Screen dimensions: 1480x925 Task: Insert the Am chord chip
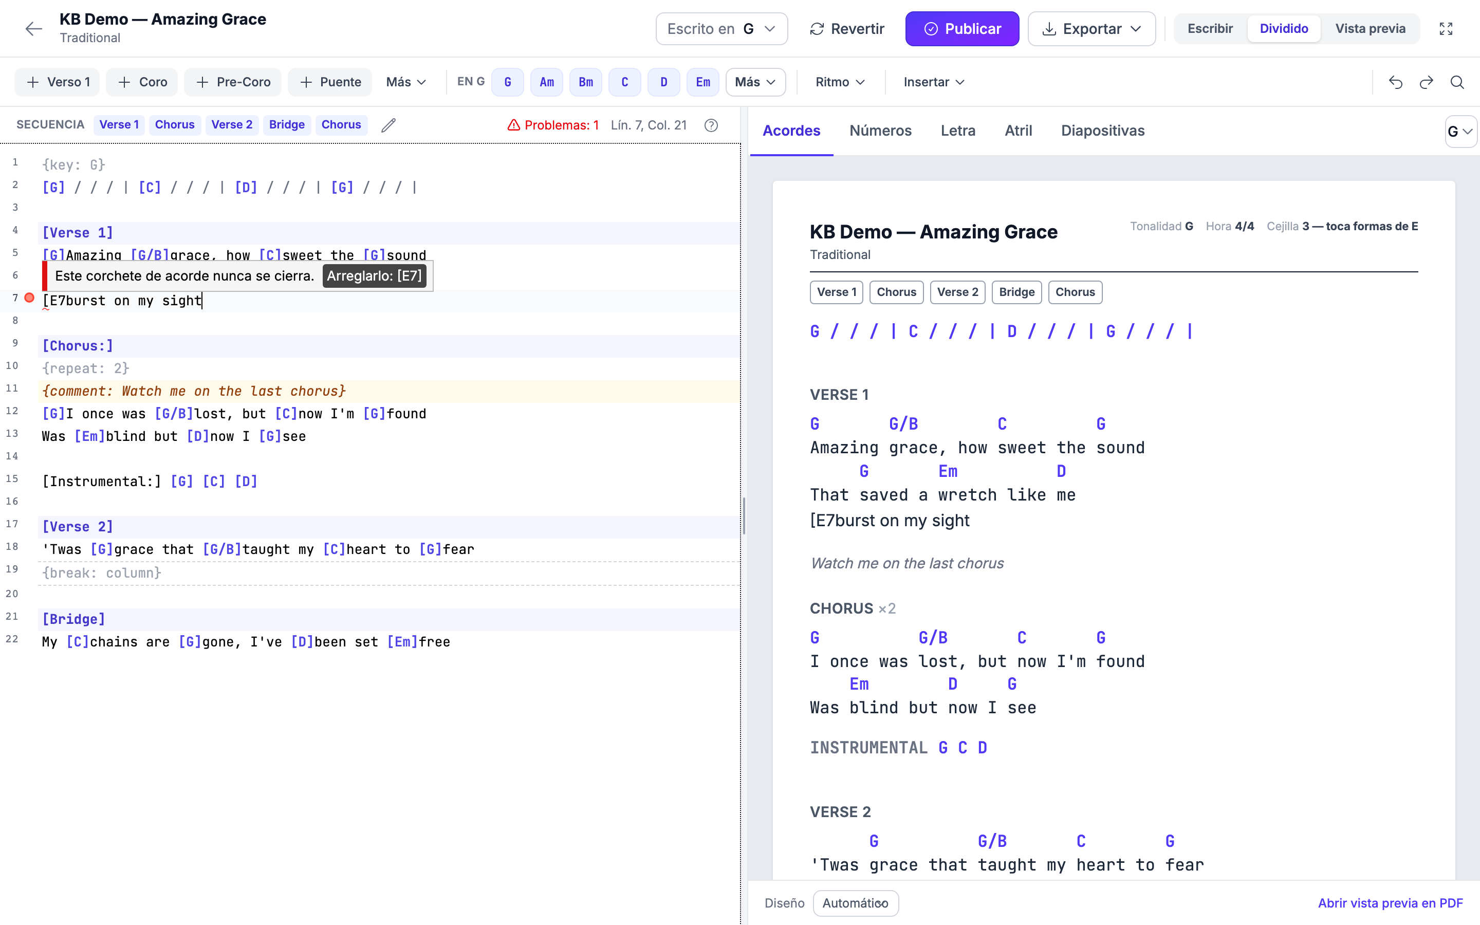547,82
